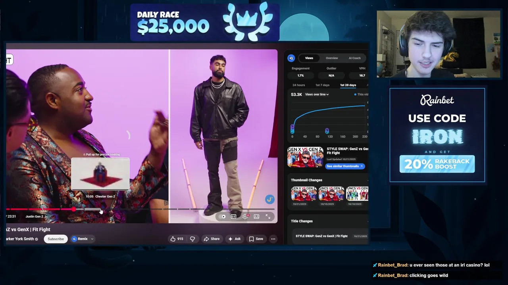
Task: Select the 1st 28 days time range
Action: click(348, 85)
